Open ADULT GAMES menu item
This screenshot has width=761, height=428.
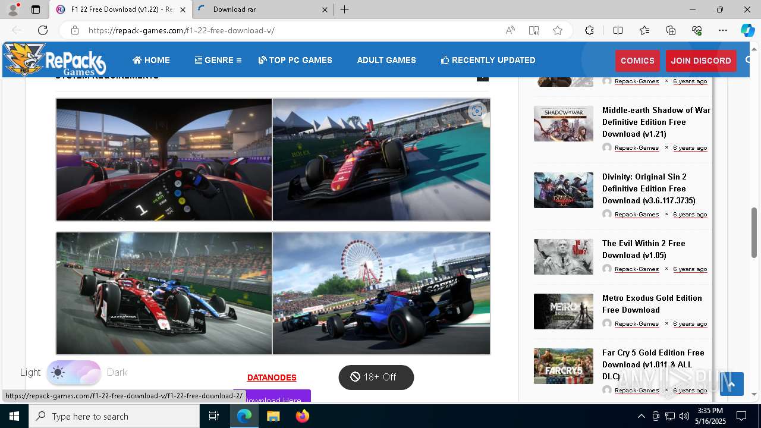click(386, 60)
